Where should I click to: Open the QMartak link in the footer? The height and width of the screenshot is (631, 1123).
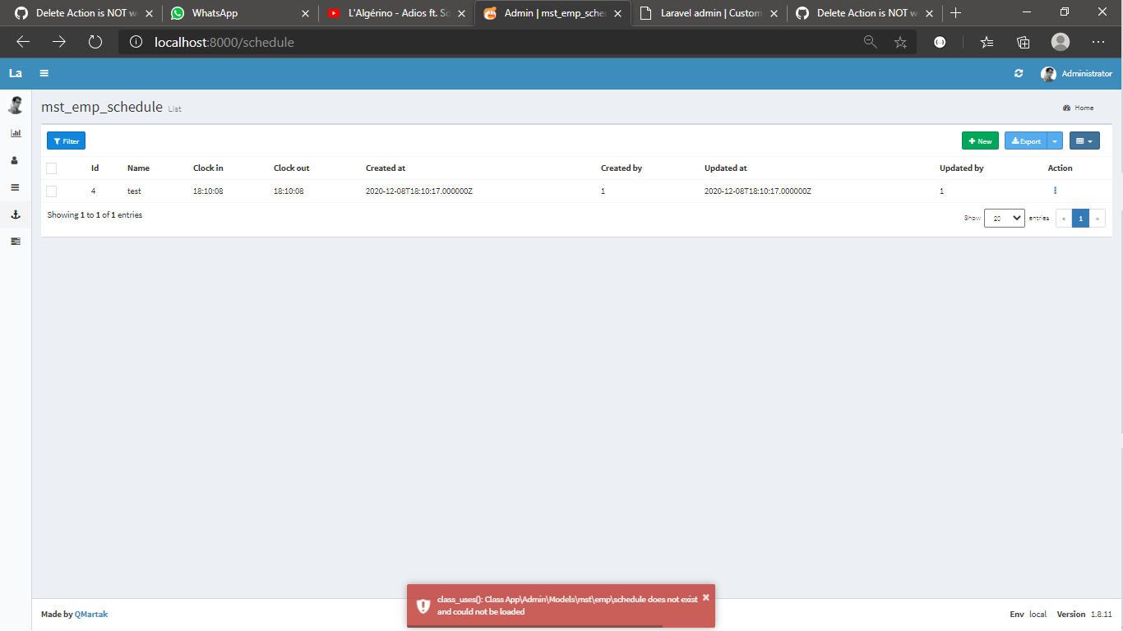(90, 614)
